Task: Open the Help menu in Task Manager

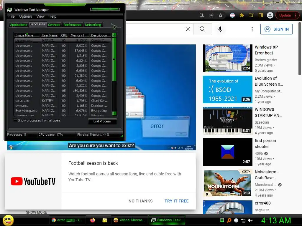Action: pos(52,16)
